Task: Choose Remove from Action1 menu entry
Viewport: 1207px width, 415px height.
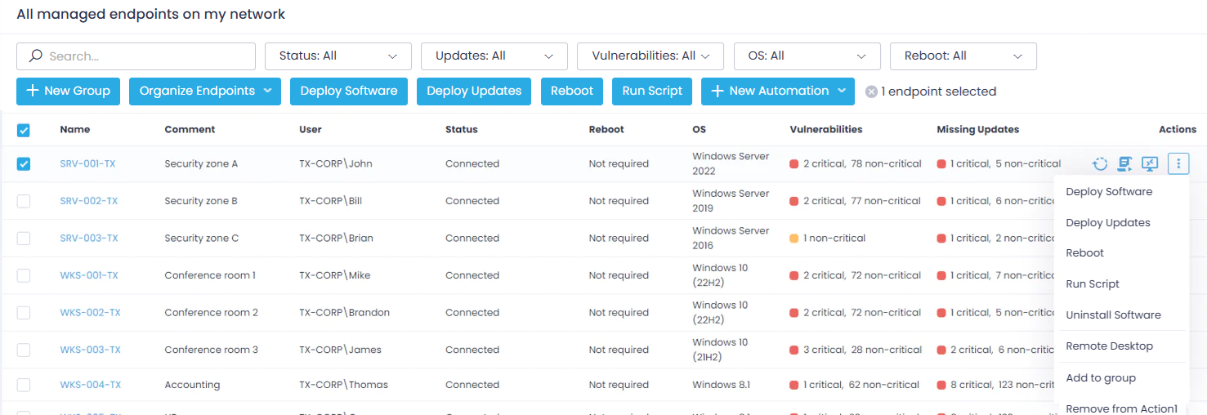Action: (1121, 408)
